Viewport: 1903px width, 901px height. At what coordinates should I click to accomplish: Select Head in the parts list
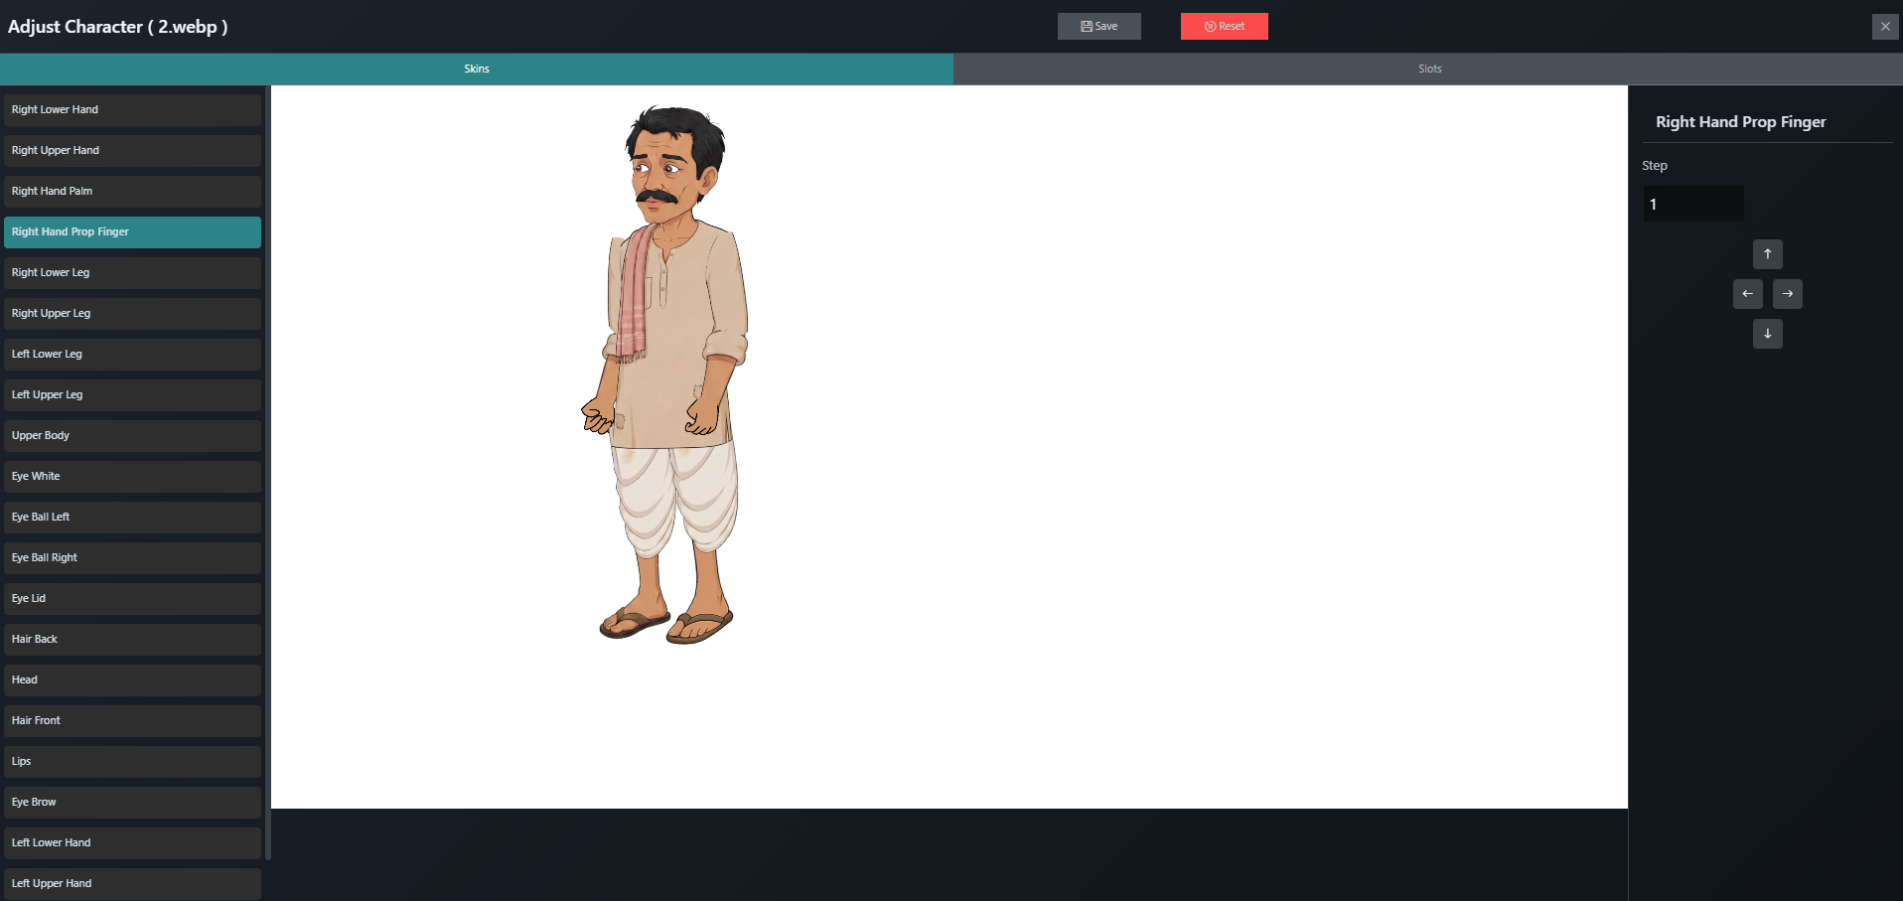132,680
